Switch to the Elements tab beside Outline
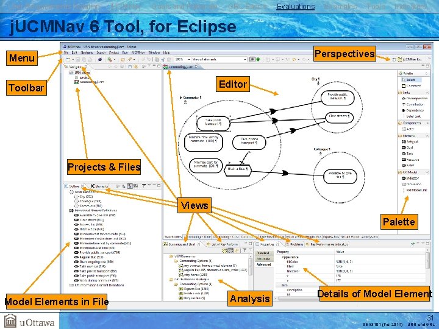 [x=99, y=186]
